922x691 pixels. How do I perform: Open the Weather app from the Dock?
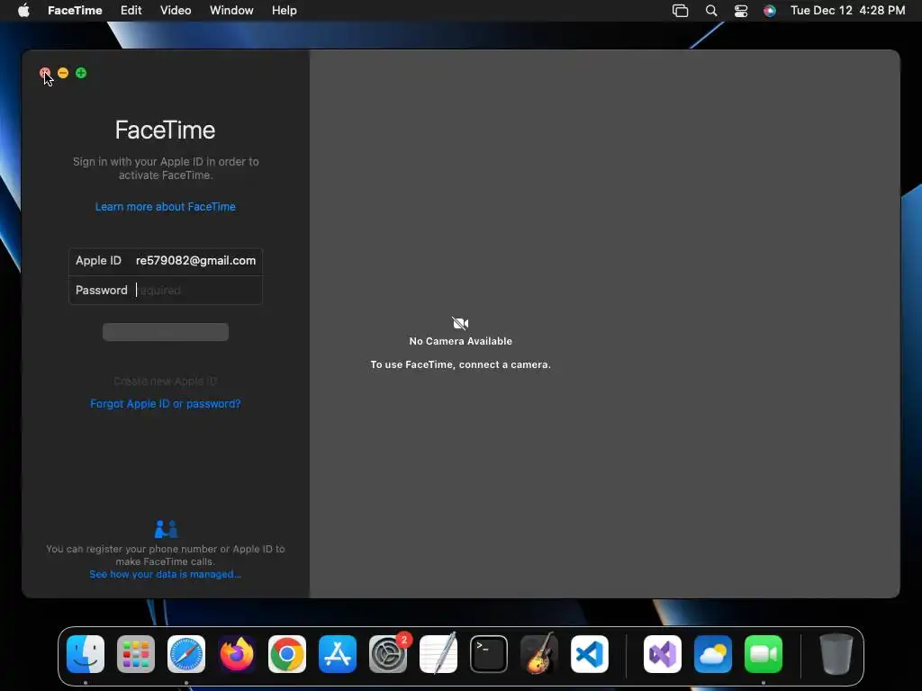[713, 654]
